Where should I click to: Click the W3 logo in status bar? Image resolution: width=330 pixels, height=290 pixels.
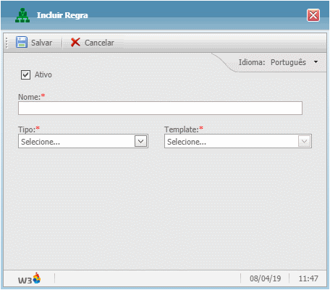coord(30,278)
